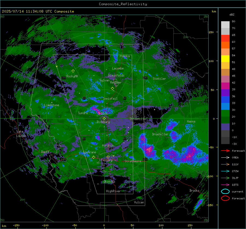Click the orange 57-60 dBZ swatch
246x229 pixels.
tap(225, 45)
